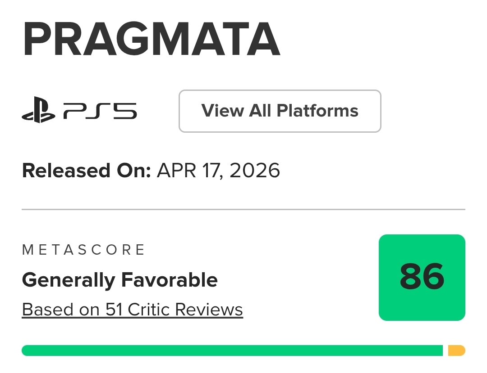Image resolution: width=487 pixels, height=373 pixels.
Task: Click the white gap between the green and yellow bar segments
Action: pos(446,351)
